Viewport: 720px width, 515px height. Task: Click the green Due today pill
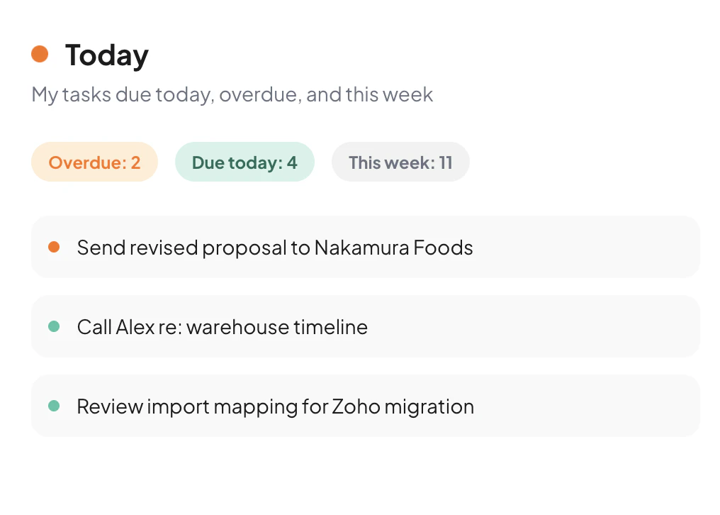[x=244, y=162]
